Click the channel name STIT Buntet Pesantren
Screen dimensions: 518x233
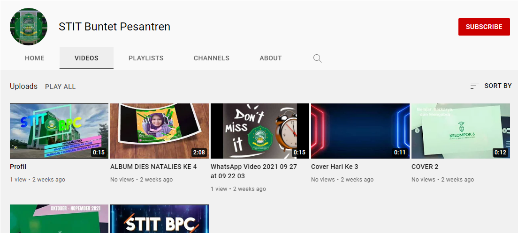click(114, 27)
